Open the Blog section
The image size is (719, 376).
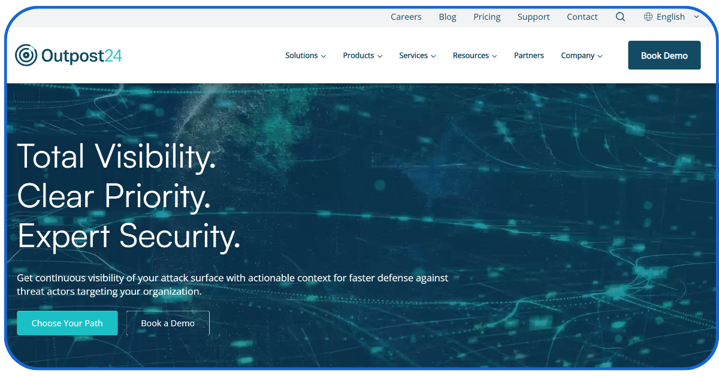447,17
